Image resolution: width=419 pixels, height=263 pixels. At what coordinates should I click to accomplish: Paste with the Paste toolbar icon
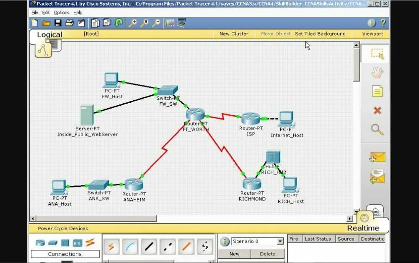click(107, 23)
